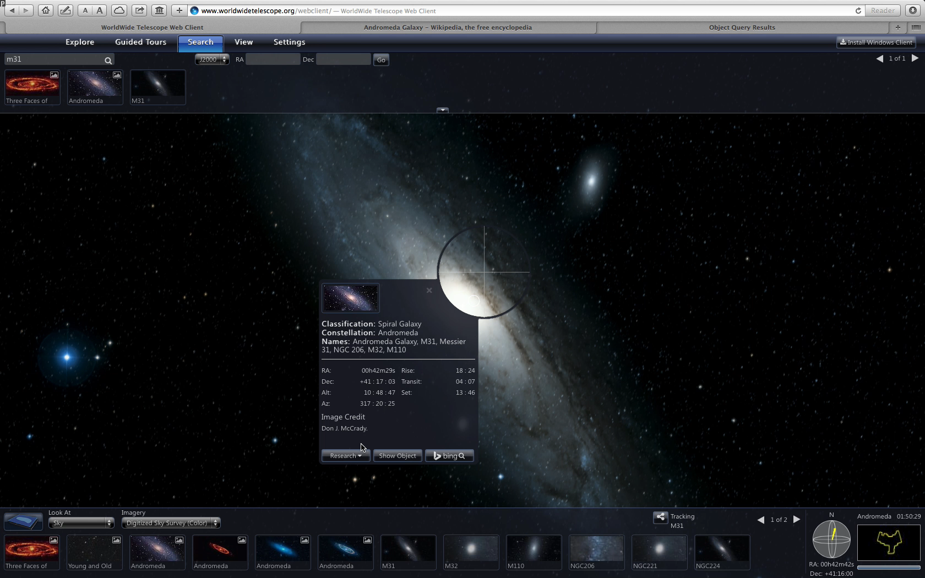The width and height of the screenshot is (925, 578).
Task: Open the J2000 coordinate dropdown
Action: (212, 59)
